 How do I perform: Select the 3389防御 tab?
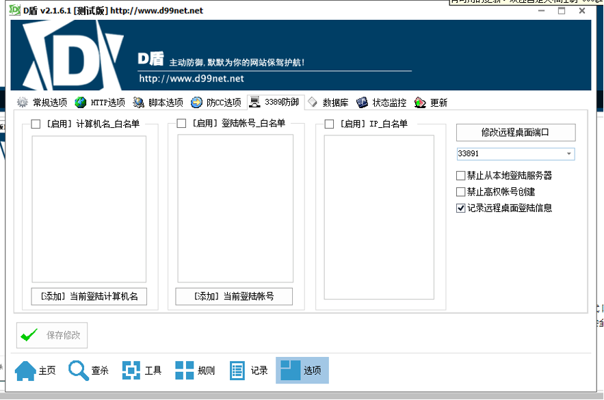276,102
